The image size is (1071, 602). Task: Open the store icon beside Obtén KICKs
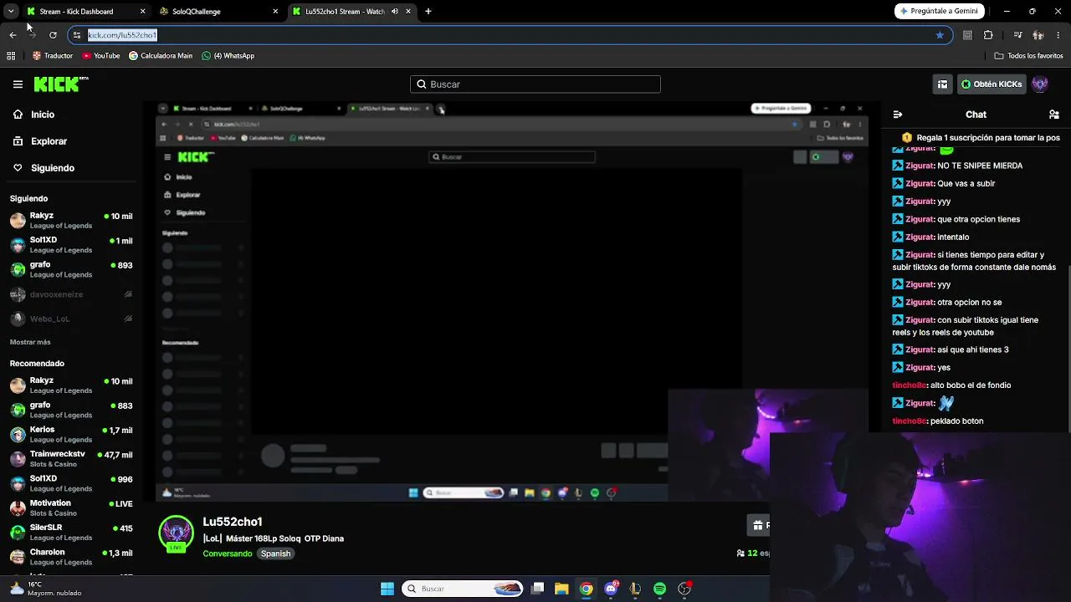click(x=942, y=84)
